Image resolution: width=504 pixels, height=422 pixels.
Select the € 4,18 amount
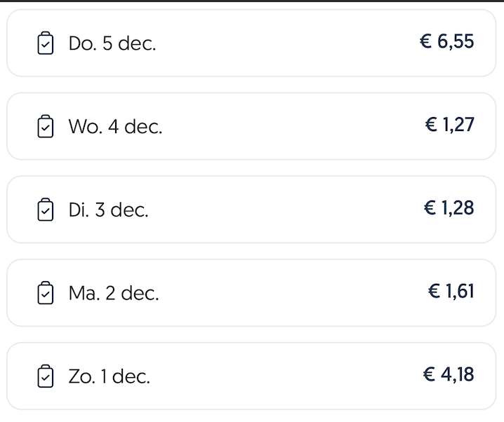coord(449,374)
